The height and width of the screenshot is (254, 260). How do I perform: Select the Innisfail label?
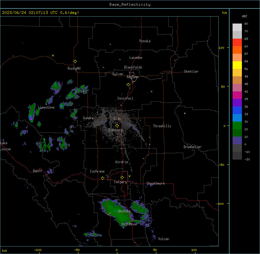pos(125,98)
